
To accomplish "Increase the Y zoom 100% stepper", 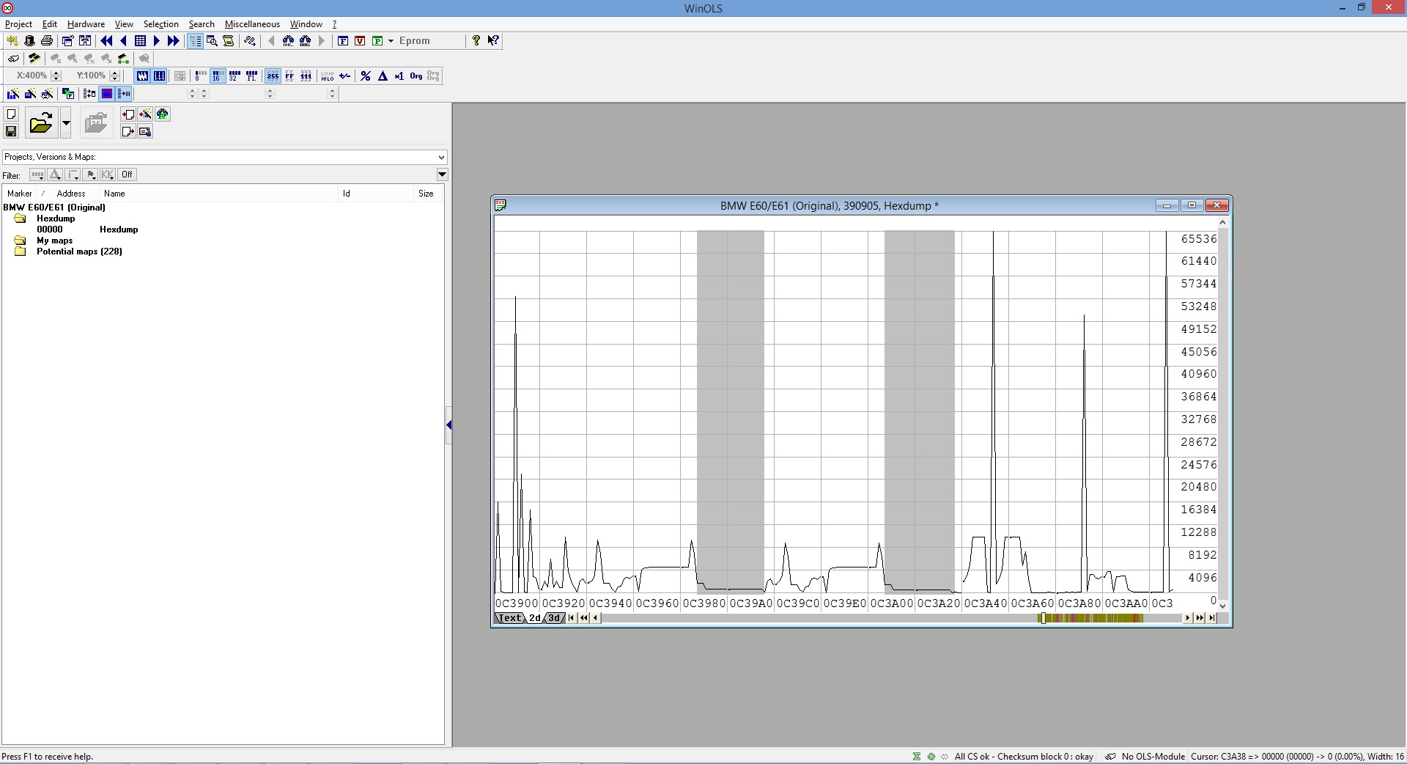I will [114, 73].
